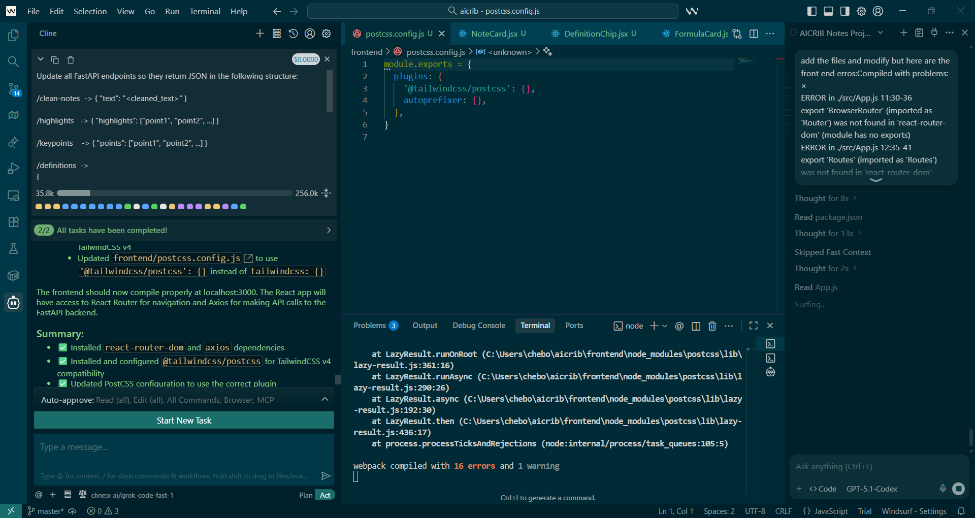Open the Explorer view in activity bar
This screenshot has height=518, width=975.
click(14, 35)
